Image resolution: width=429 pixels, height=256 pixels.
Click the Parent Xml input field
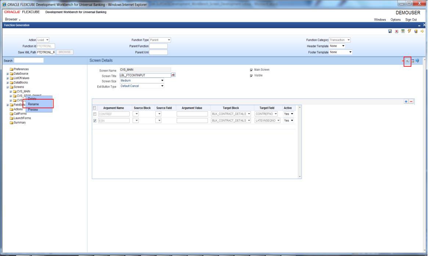pos(158,52)
